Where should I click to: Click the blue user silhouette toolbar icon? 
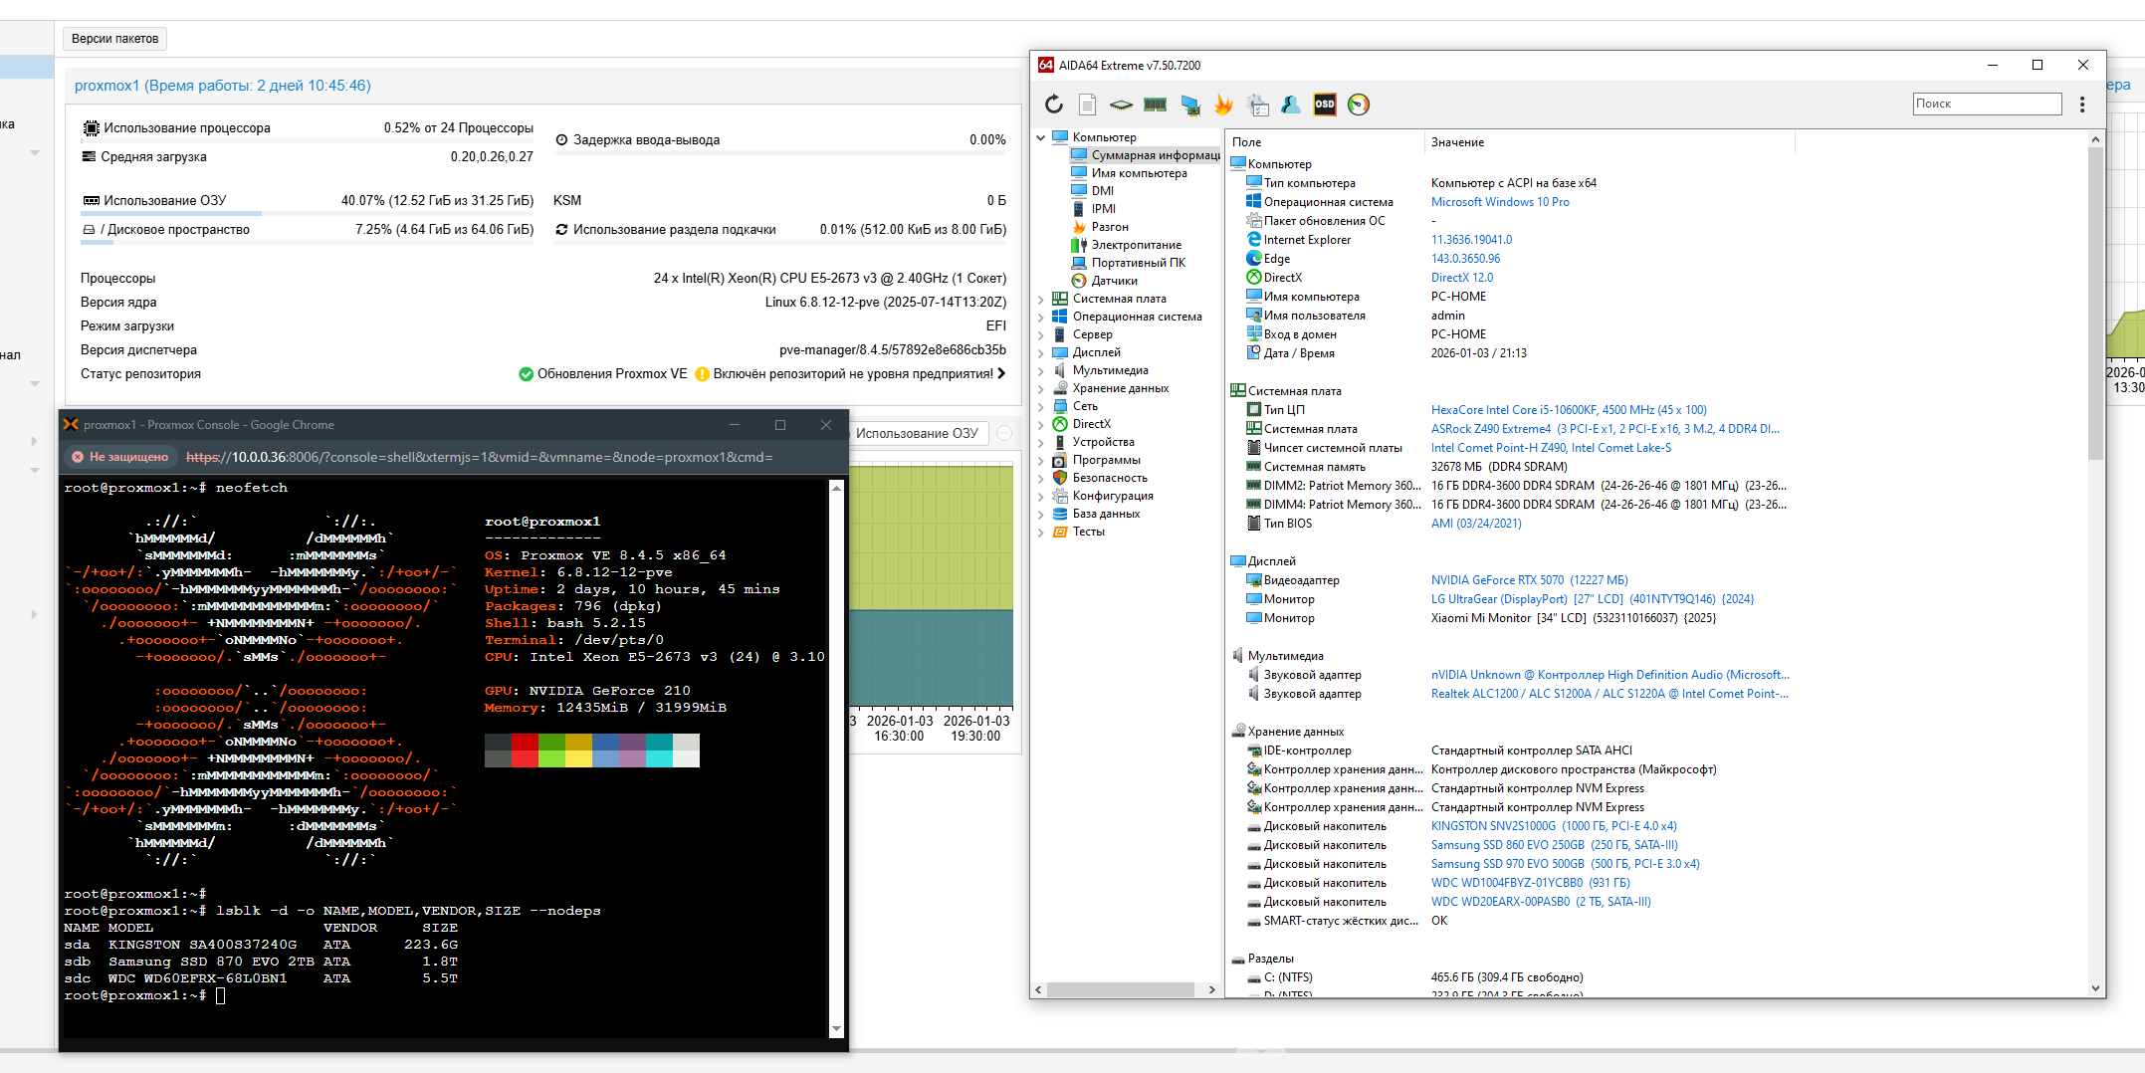(x=1291, y=105)
